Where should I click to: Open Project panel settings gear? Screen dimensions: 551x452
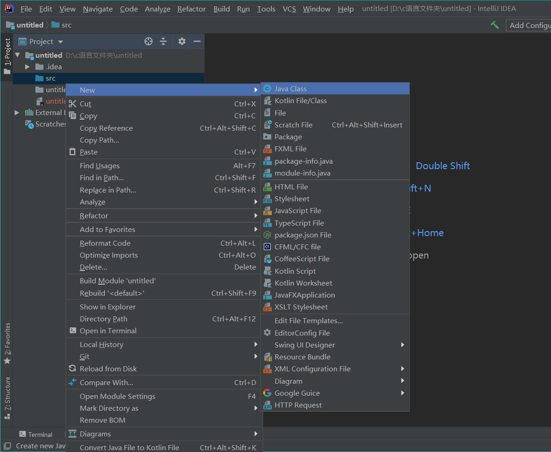tap(182, 41)
